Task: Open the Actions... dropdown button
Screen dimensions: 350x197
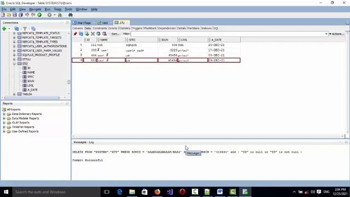Action: click(x=337, y=34)
